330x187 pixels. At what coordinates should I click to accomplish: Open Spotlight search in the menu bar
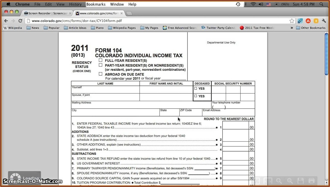click(x=321, y=4)
